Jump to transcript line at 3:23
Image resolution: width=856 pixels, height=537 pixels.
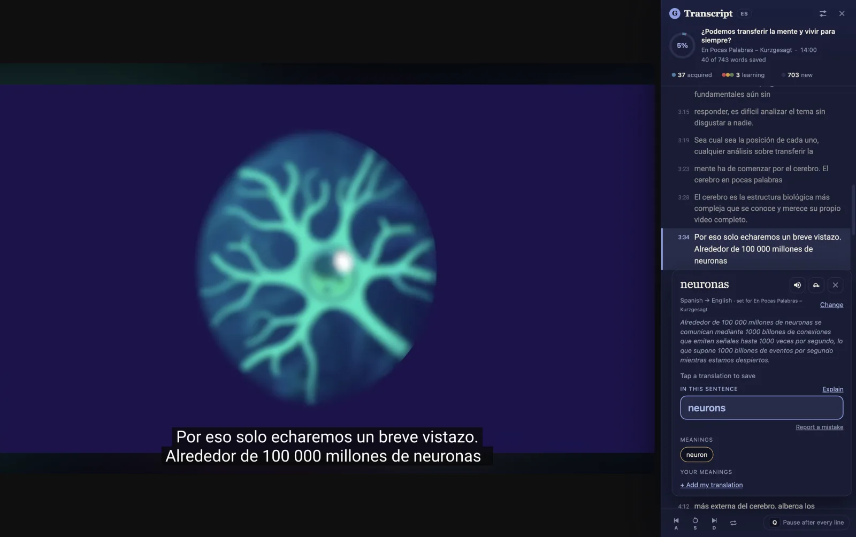pyautogui.click(x=755, y=174)
